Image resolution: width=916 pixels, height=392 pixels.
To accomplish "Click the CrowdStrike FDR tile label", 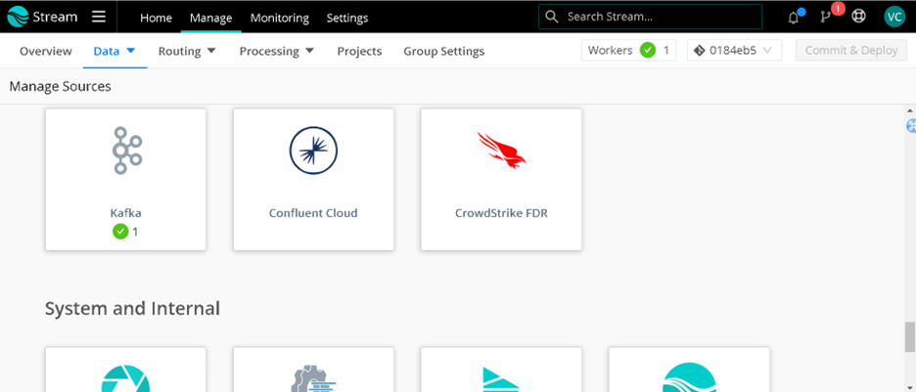I will coord(501,213).
